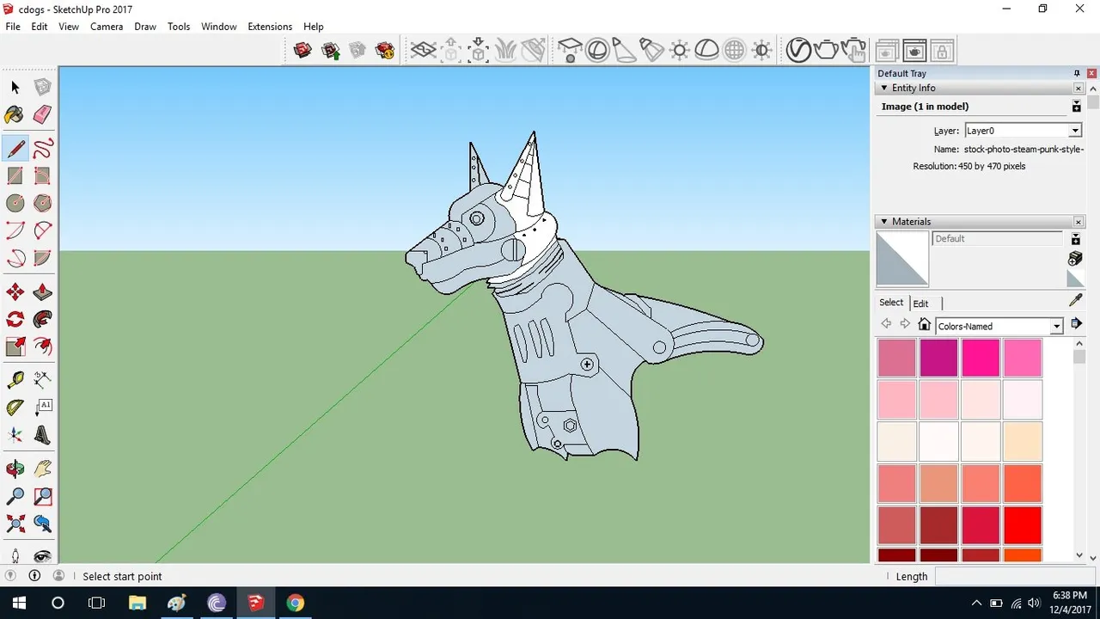
Task: Select the Protractor tool
Action: (x=15, y=408)
